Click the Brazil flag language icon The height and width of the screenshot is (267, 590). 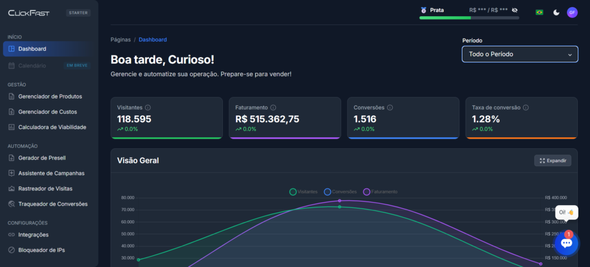click(x=539, y=12)
